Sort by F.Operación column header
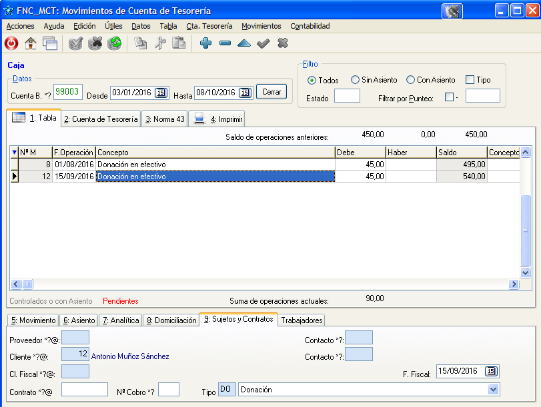This screenshot has height=407, width=541. pyautogui.click(x=73, y=153)
